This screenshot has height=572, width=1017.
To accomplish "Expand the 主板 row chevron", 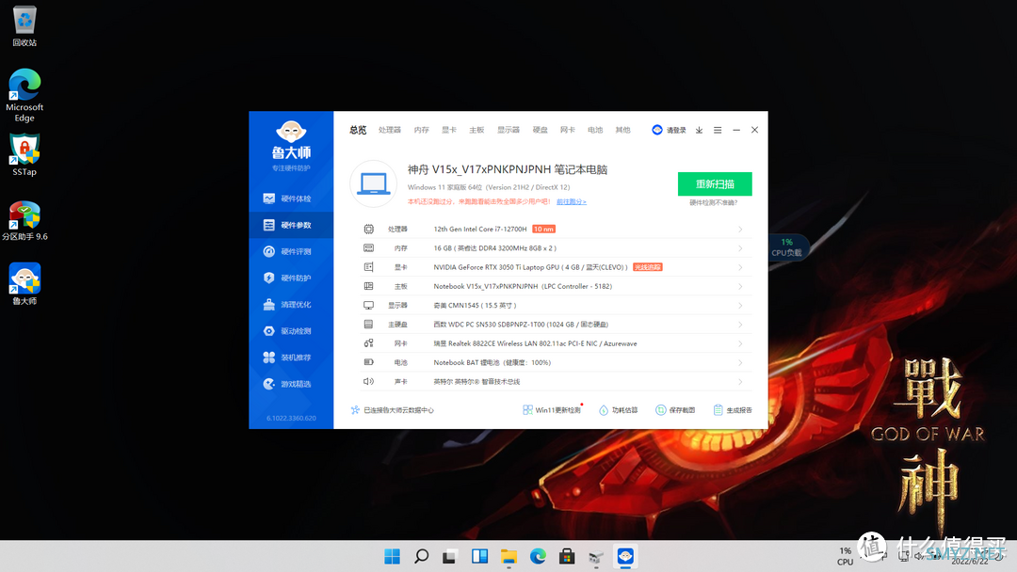I will coord(739,286).
